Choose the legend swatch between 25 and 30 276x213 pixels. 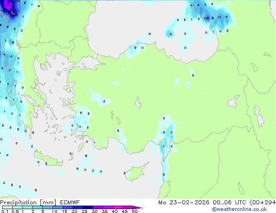point(88,207)
